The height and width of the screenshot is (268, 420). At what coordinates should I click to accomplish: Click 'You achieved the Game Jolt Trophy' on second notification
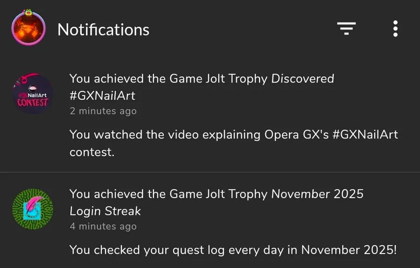pyautogui.click(x=168, y=193)
